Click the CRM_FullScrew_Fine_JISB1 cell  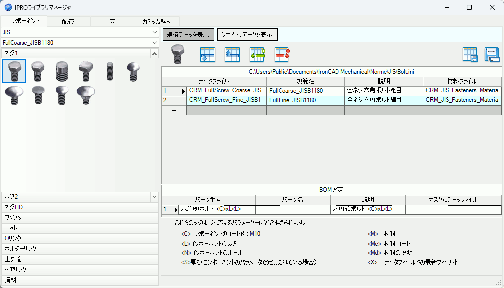226,100
